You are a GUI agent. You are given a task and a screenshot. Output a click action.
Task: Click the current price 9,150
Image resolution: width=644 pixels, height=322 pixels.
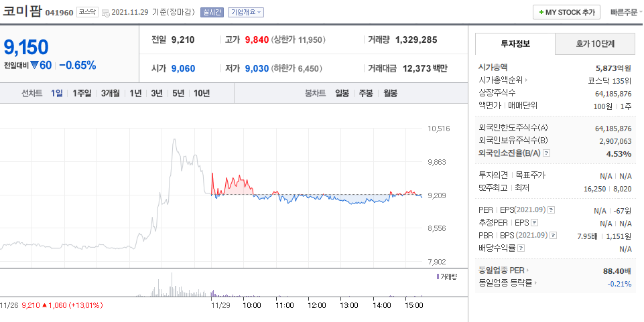click(26, 47)
